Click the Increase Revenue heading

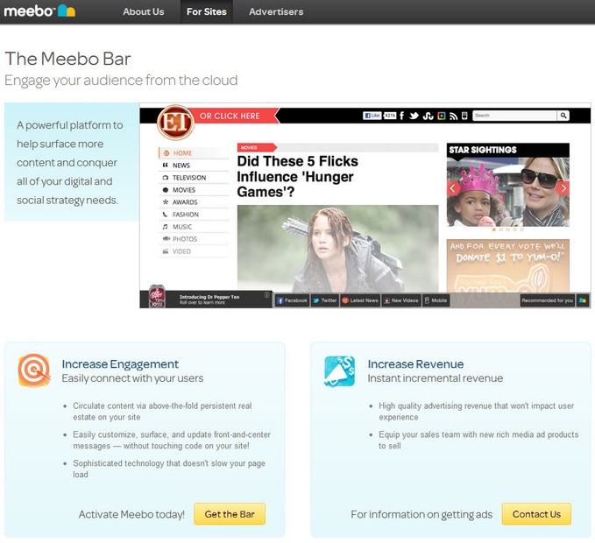(x=415, y=364)
